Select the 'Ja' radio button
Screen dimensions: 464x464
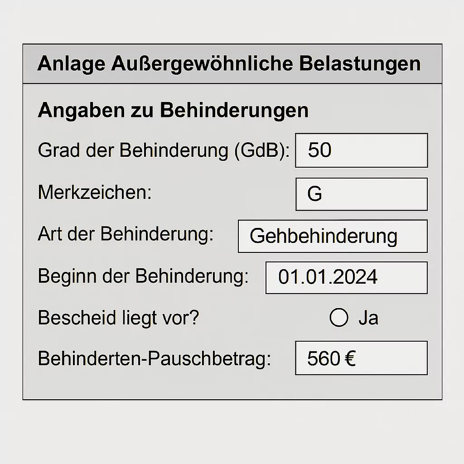point(339,318)
